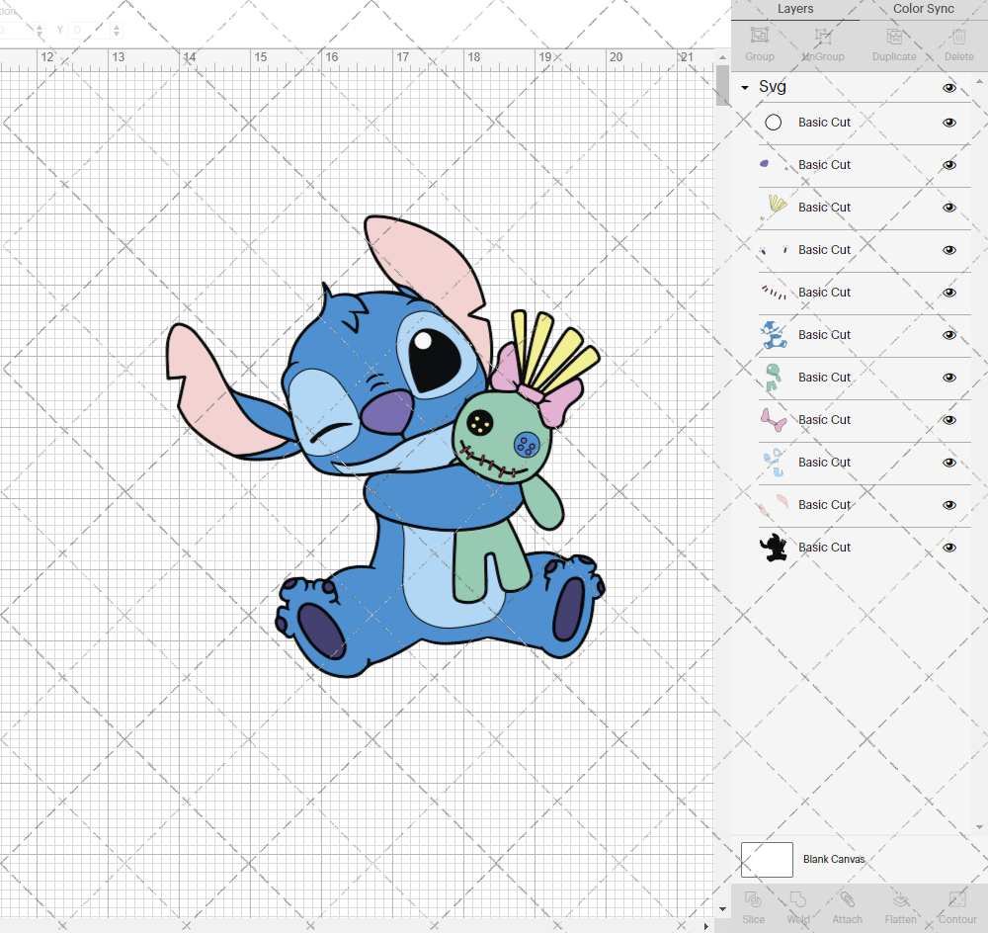Select the pink ears layer thumbnail
The width and height of the screenshot is (988, 933).
tap(774, 504)
